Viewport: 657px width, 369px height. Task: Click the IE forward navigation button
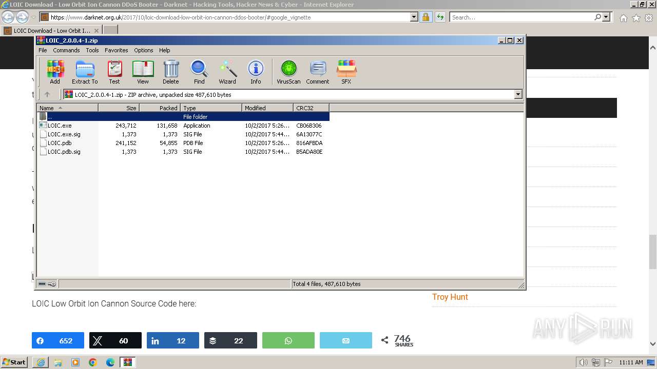(22, 17)
